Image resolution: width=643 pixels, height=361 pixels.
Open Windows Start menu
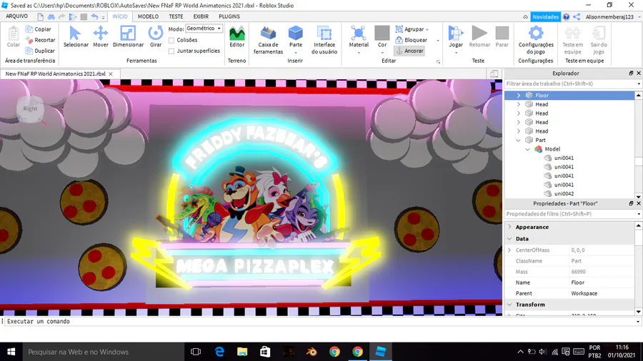[x=11, y=352]
